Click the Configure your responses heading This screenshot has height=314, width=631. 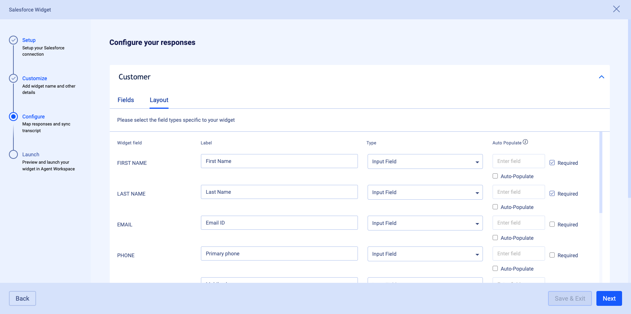point(152,42)
